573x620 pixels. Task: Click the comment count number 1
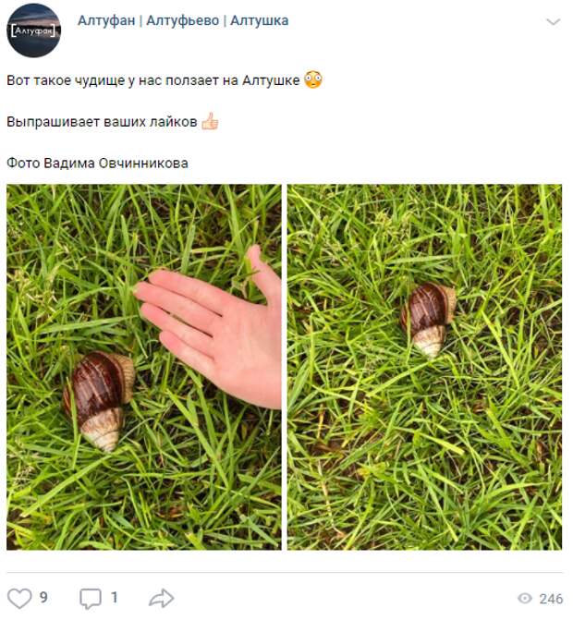point(115,597)
